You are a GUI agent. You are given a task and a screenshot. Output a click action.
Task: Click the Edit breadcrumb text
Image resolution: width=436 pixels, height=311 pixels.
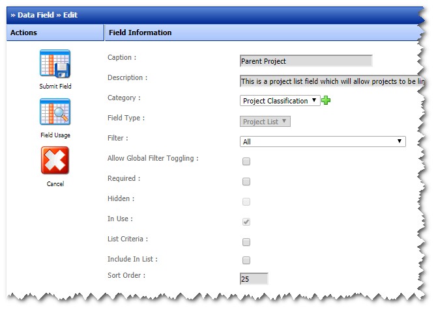(x=70, y=15)
